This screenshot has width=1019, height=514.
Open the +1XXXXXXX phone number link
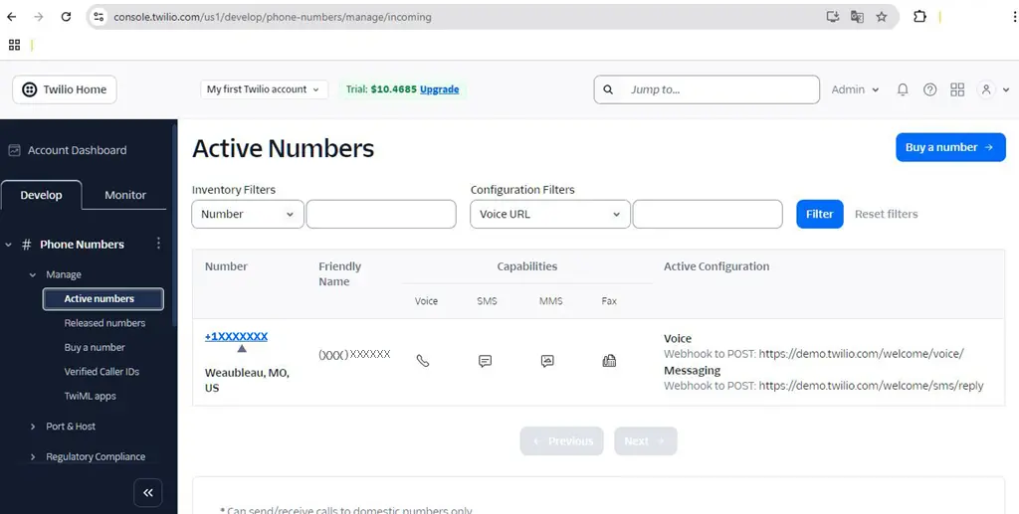tap(236, 336)
